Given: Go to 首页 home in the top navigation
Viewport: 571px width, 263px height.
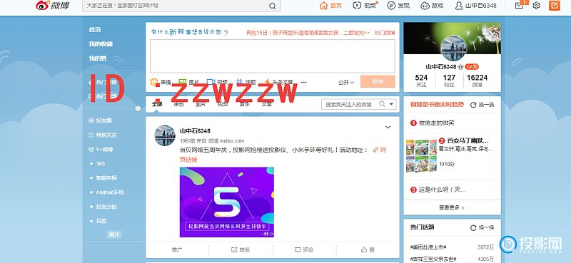Looking at the screenshot, I should [x=330, y=6].
